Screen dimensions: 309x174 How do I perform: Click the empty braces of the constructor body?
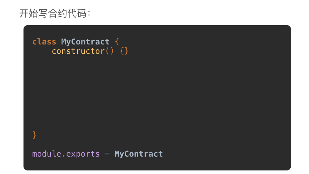124,51
